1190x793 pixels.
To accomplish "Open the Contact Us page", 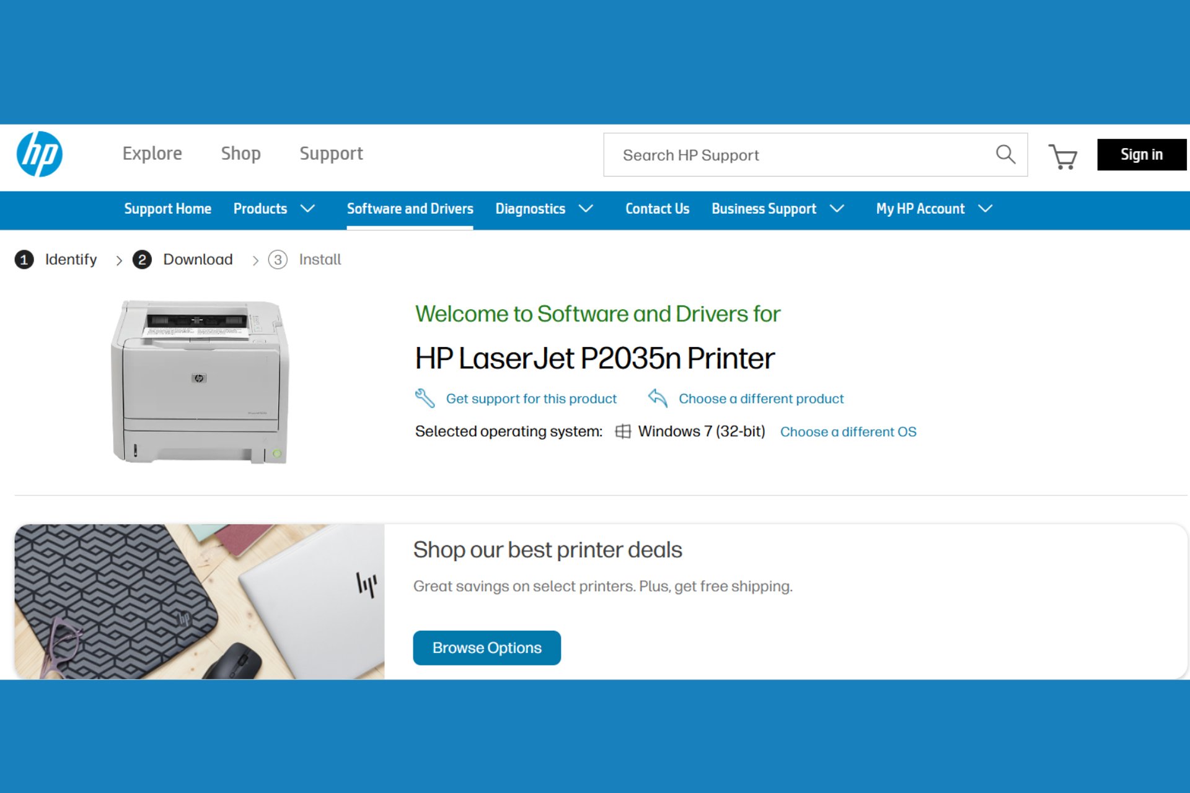I will 657,209.
